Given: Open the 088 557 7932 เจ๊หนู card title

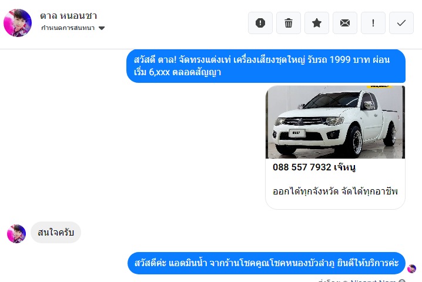Looking at the screenshot, I should (314, 167).
